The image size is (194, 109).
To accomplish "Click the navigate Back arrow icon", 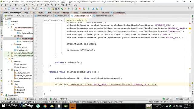I will pyautogui.click(x=41, y=8).
